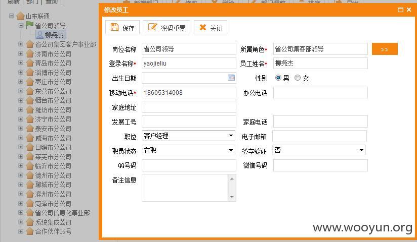
Task: Click the green flag icon of 省公司领导
Action: coord(29,25)
